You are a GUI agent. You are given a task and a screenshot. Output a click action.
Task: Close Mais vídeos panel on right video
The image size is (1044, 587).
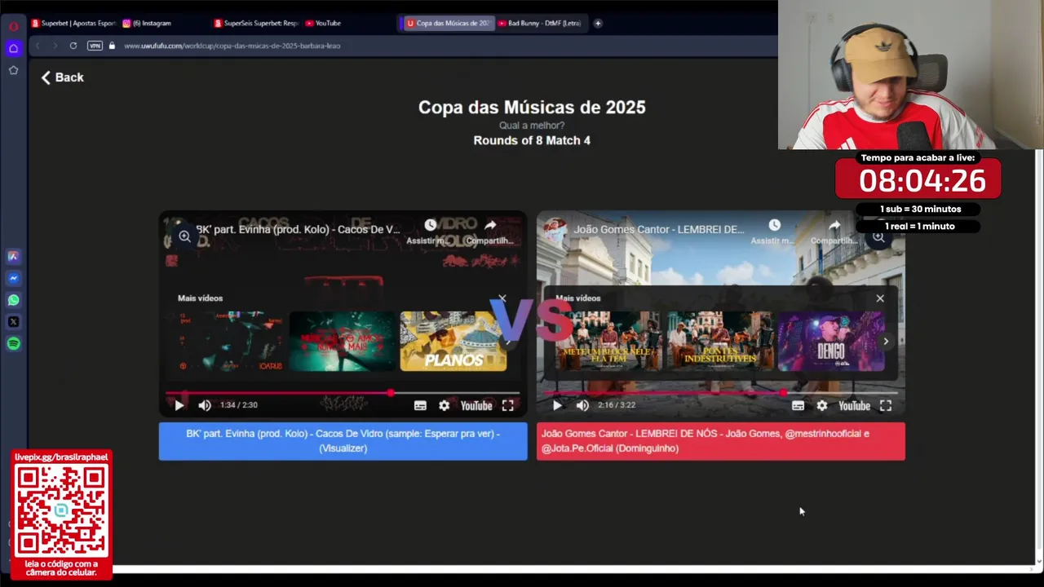(880, 298)
